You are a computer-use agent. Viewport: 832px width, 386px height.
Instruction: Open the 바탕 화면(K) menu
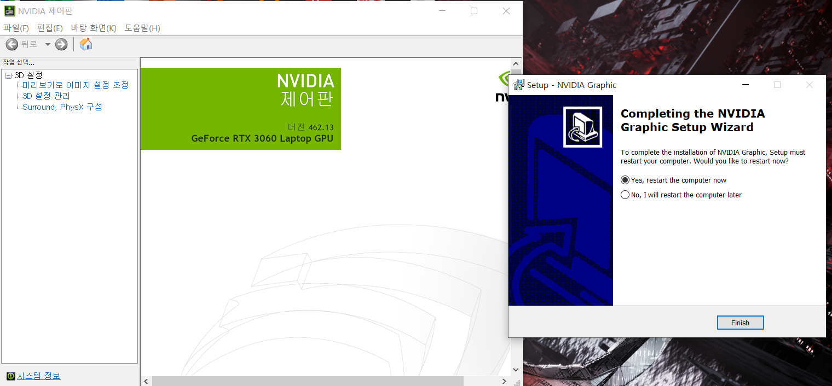(94, 28)
